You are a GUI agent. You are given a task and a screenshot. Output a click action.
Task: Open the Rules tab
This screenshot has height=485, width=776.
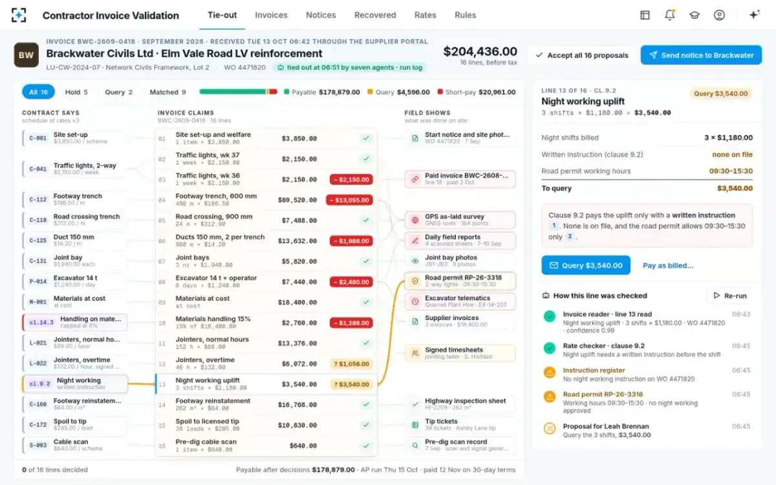pos(465,15)
